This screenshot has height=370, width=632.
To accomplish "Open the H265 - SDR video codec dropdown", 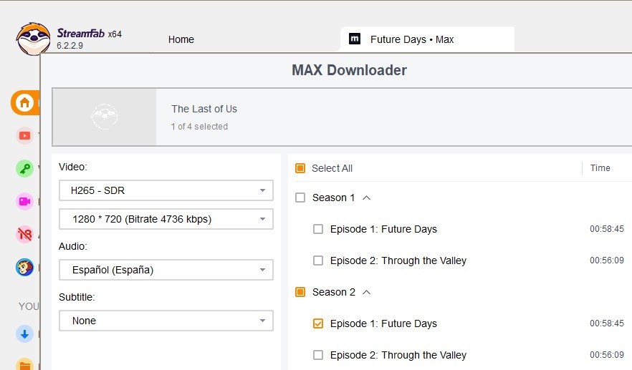I will click(x=166, y=190).
